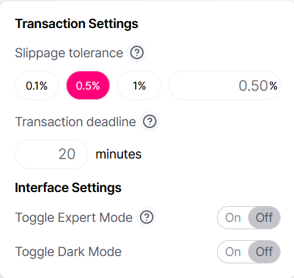Choose the 1% slippage preset

[139, 85]
